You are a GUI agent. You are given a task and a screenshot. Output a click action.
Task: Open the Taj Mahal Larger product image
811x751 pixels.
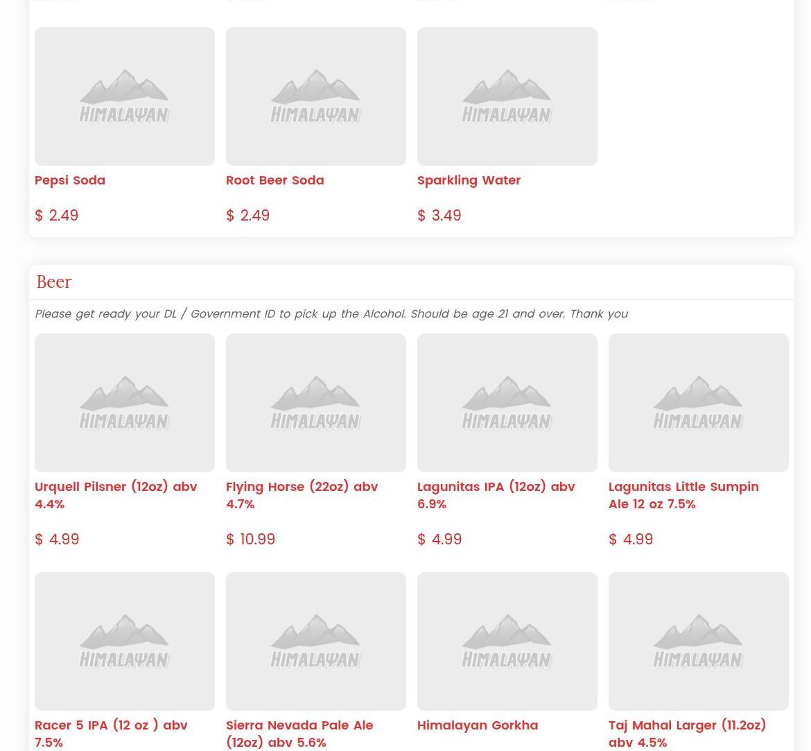(699, 641)
